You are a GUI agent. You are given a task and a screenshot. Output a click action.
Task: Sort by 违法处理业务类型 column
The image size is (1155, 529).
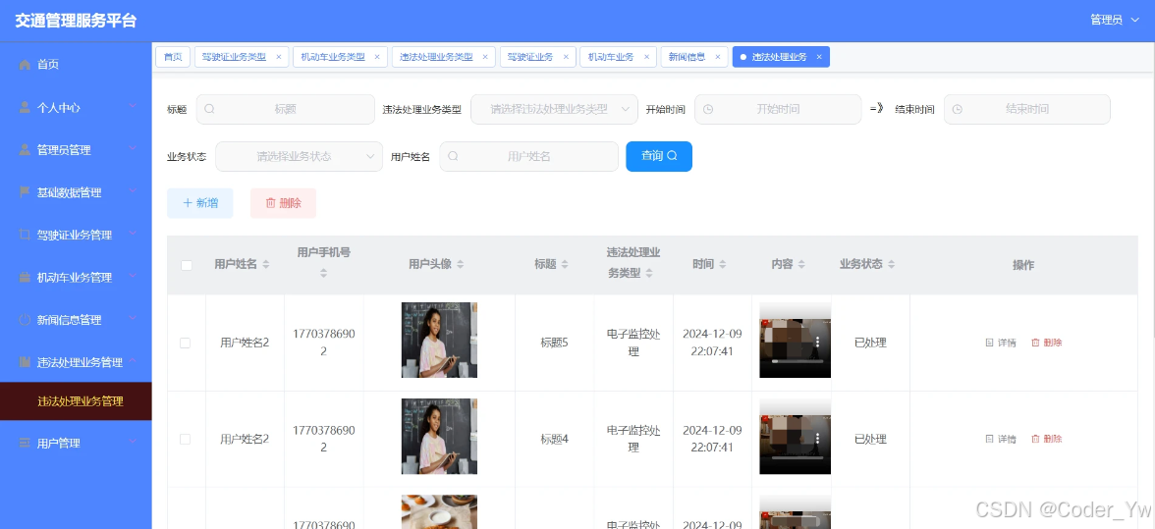click(x=649, y=273)
